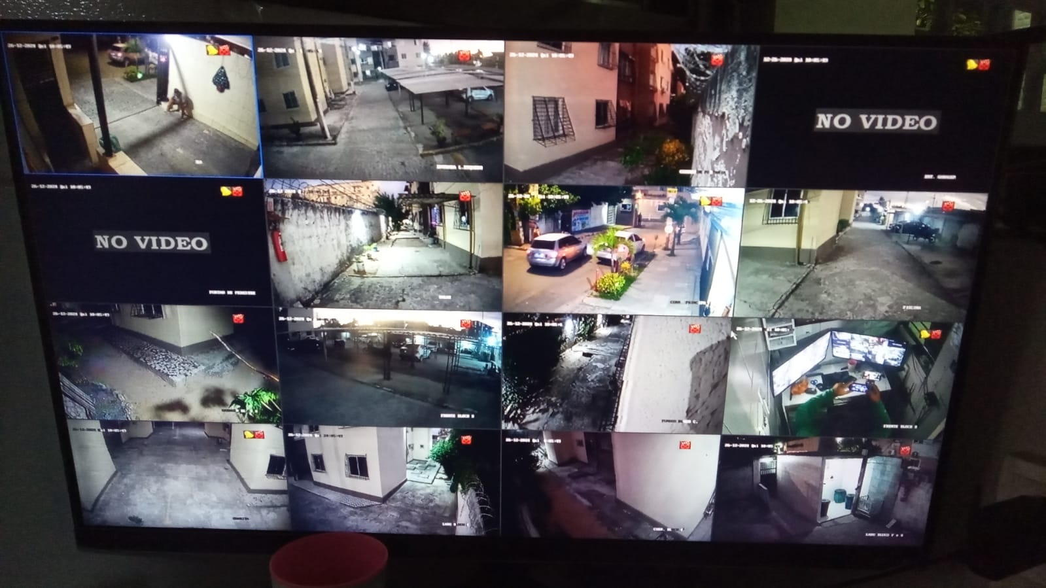Click red recording icon on rubble pile camera
The image size is (1046, 588).
(239, 319)
